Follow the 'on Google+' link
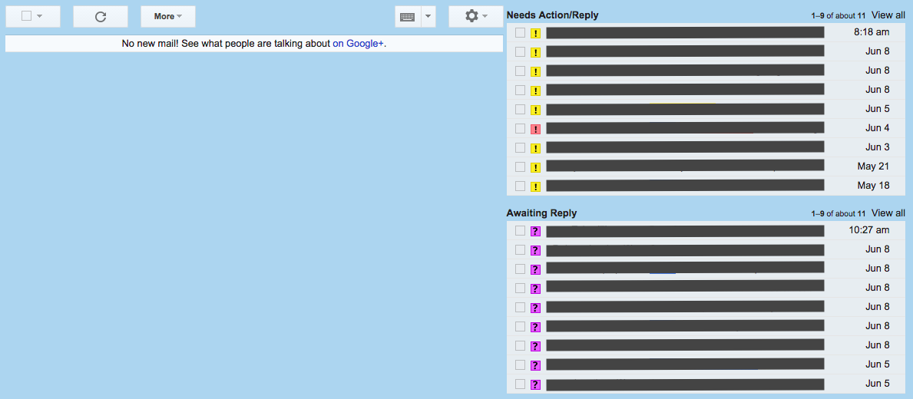Viewport: 913px width, 399px height. (x=358, y=44)
